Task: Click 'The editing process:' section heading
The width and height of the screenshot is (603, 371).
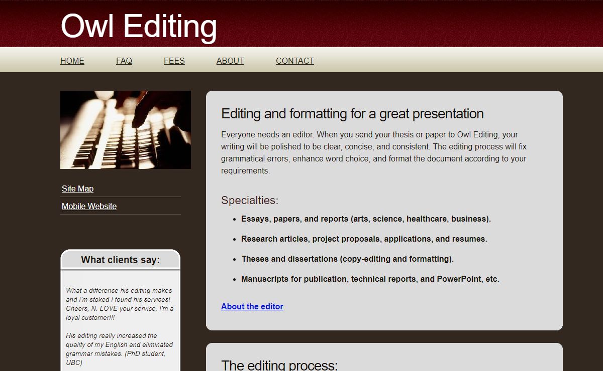Action: [279, 364]
